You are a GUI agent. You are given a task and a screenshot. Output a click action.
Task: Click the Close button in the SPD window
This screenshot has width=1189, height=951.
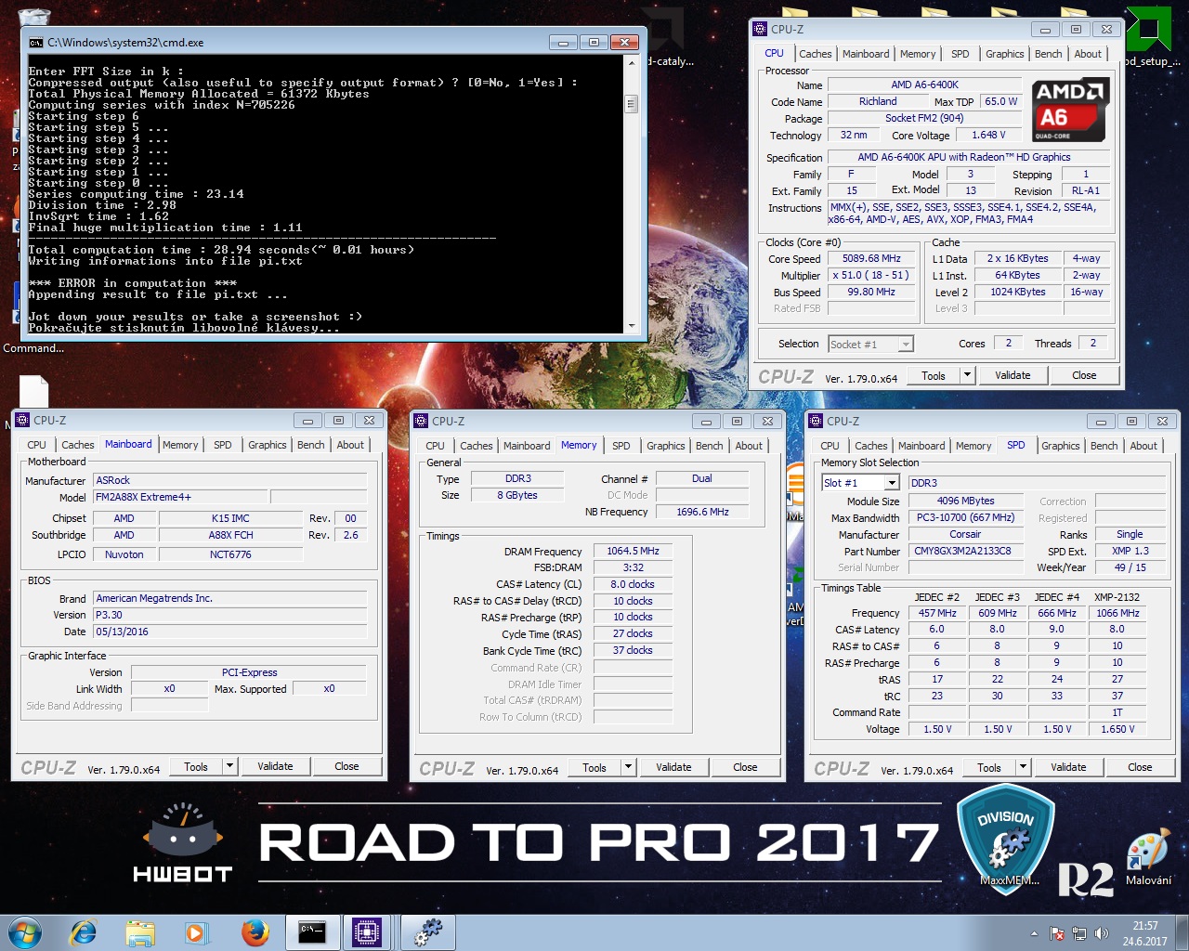(1140, 767)
